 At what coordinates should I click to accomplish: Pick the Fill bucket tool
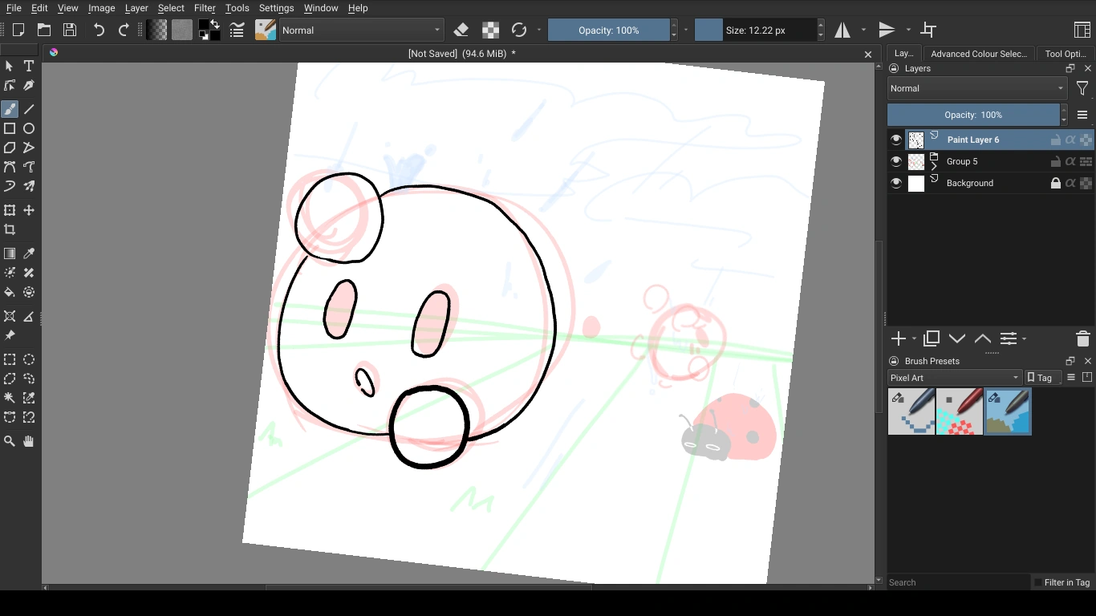(x=10, y=293)
